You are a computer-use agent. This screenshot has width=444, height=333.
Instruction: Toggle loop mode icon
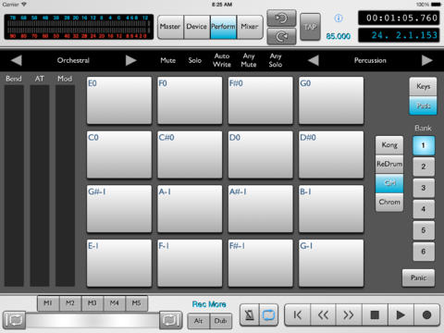[x=268, y=314]
